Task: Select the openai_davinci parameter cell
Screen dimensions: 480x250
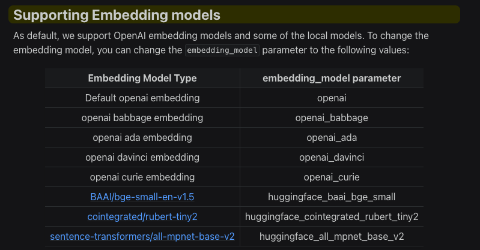Action: [332, 158]
